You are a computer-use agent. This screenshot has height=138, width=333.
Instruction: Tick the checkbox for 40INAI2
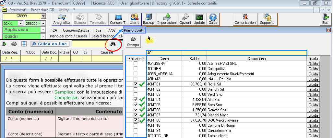(136, 79)
